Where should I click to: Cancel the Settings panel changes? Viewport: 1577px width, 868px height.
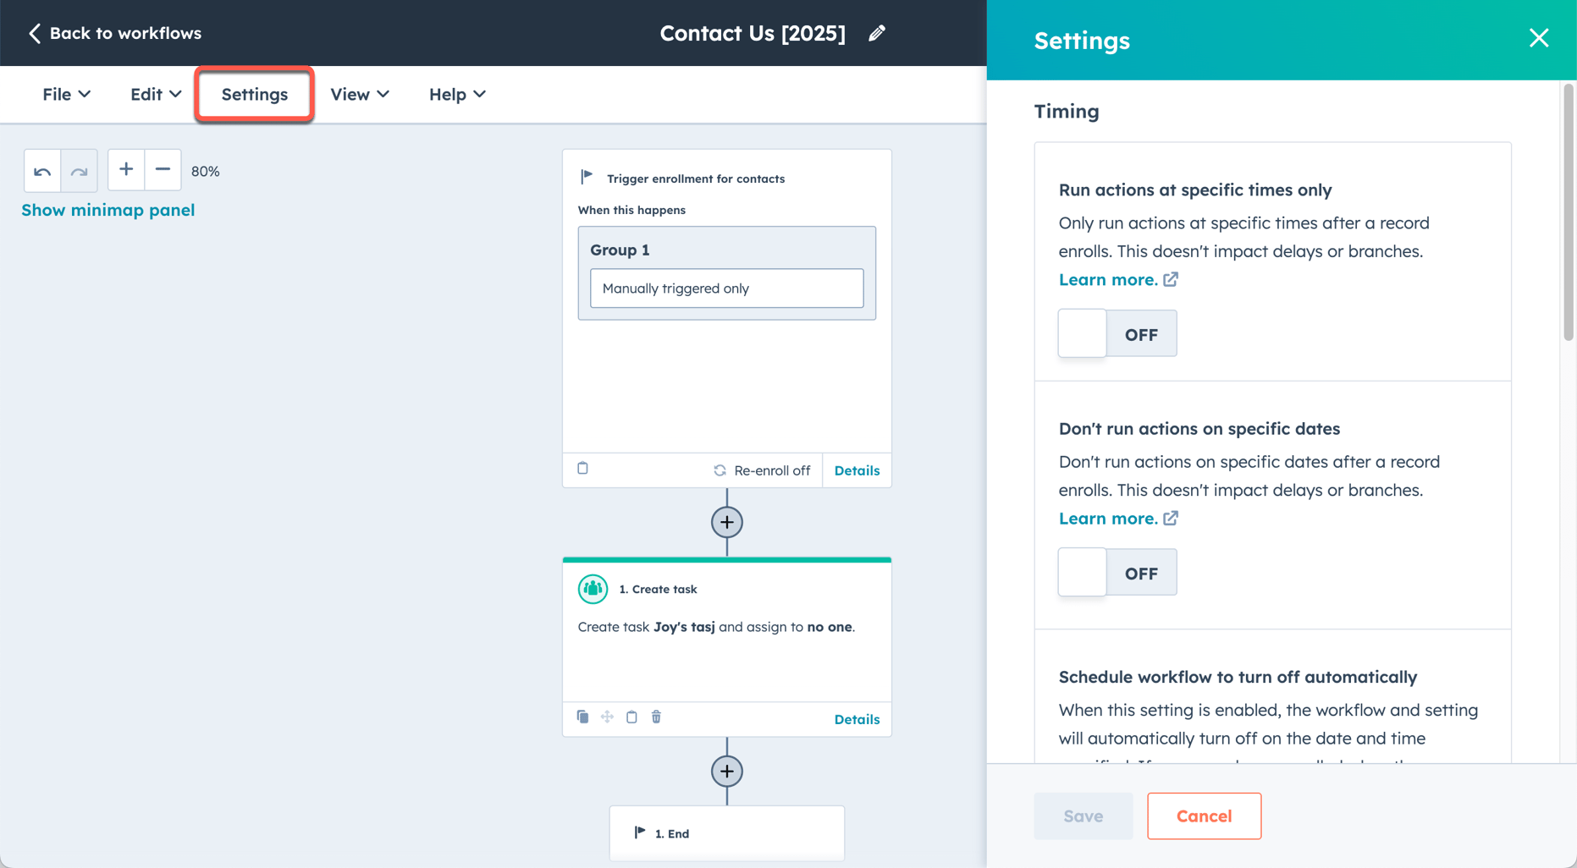click(x=1204, y=816)
